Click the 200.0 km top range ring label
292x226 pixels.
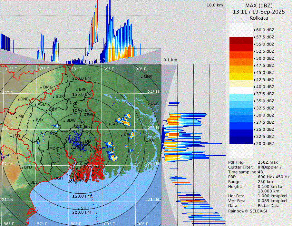[82, 78]
